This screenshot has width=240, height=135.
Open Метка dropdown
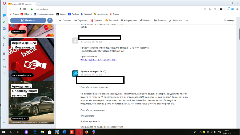[x=145, y=20]
